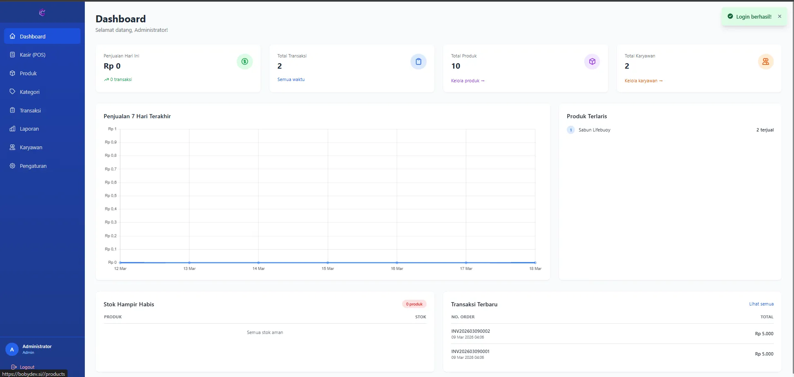Image resolution: width=794 pixels, height=377 pixels.
Task: Click the blue clipboard transactions icon
Action: [x=418, y=62]
